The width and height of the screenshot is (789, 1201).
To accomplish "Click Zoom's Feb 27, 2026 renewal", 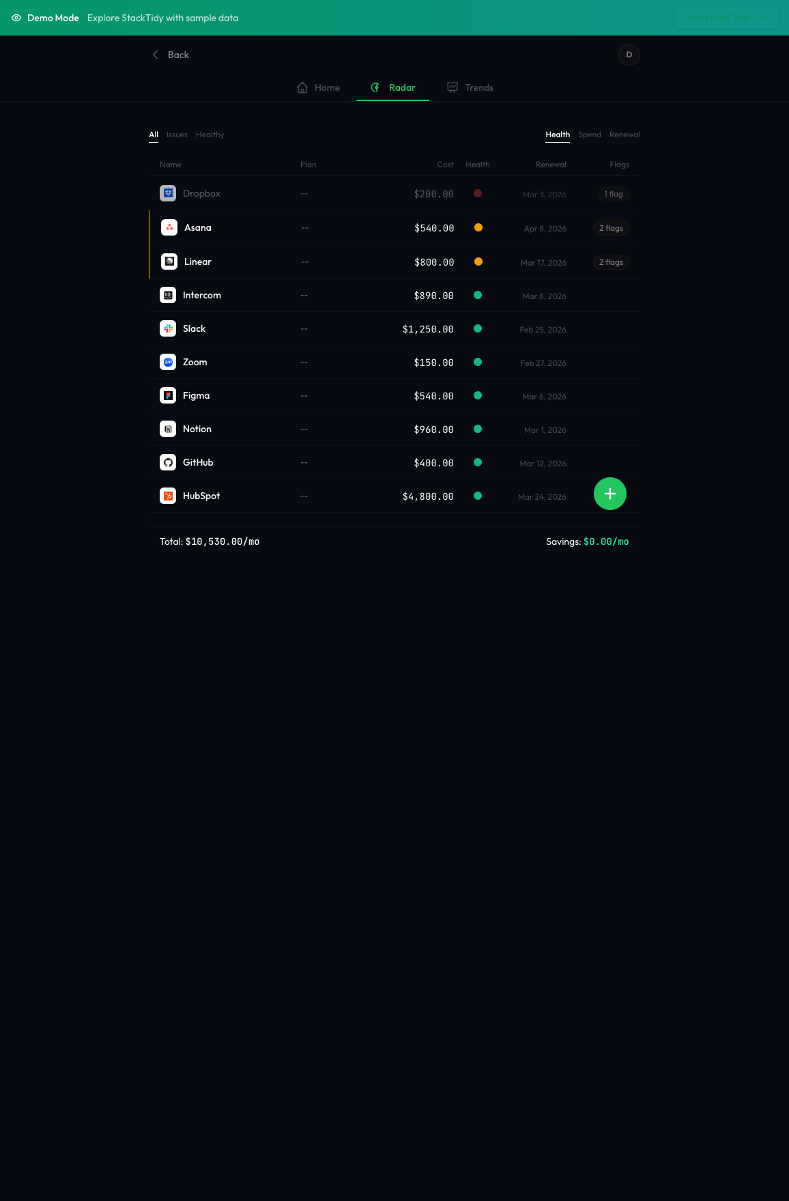I will pyautogui.click(x=543, y=363).
